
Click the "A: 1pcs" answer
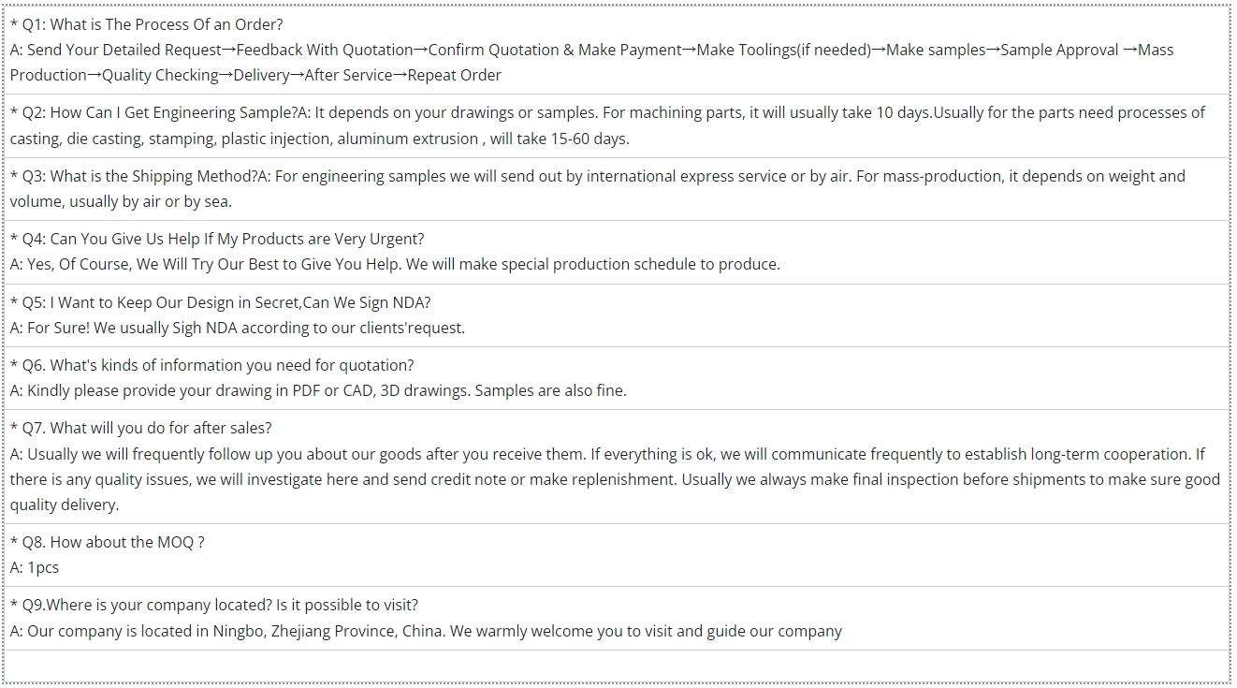pyautogui.click(x=35, y=567)
